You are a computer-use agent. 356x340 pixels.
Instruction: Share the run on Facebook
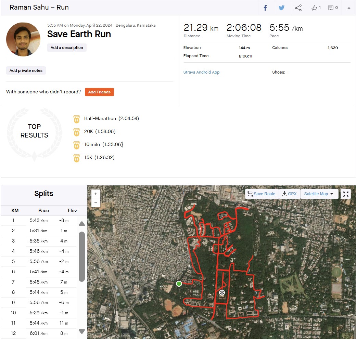click(x=265, y=8)
